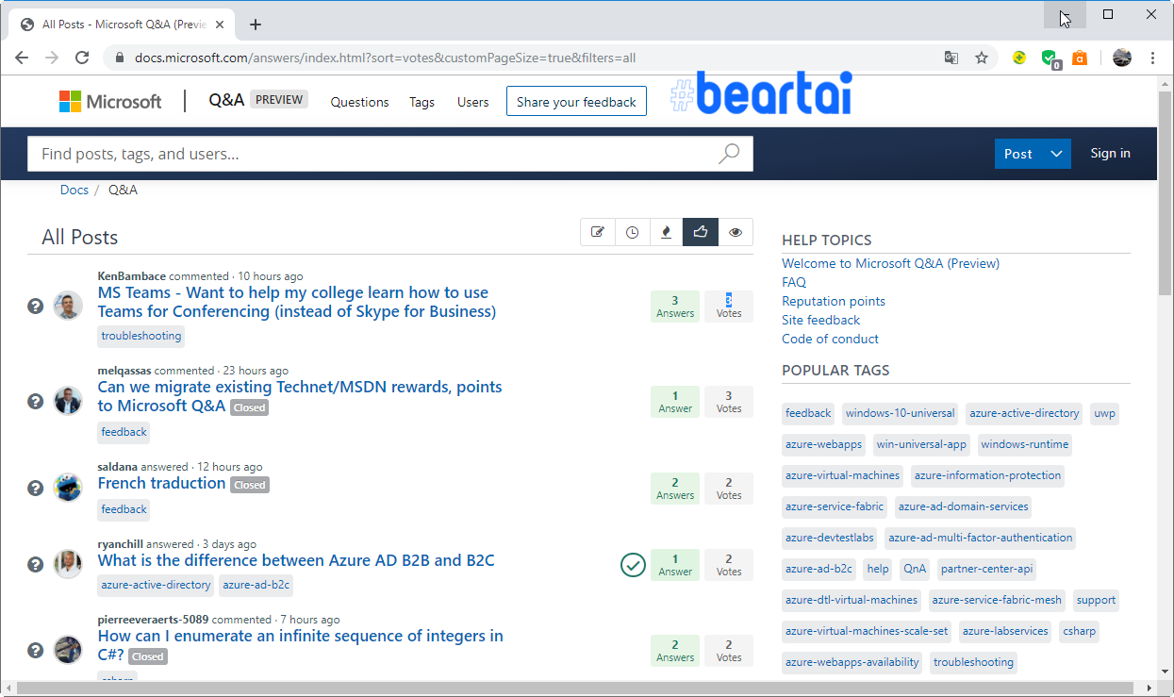Screen dimensions: 1174x697
Task: Open Reputation points help topic
Action: [834, 301]
